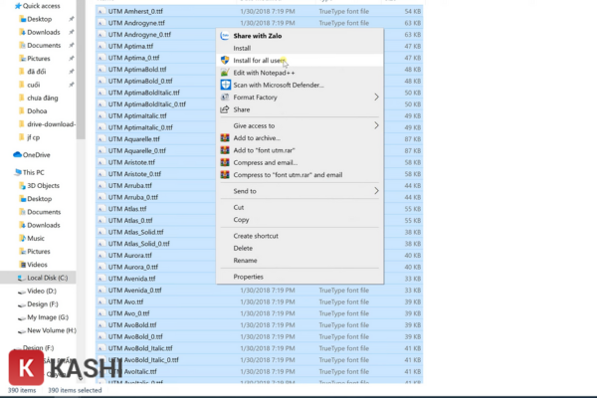Open OneDrive from the navigation pane
This screenshot has width=597, height=398.
coord(35,155)
